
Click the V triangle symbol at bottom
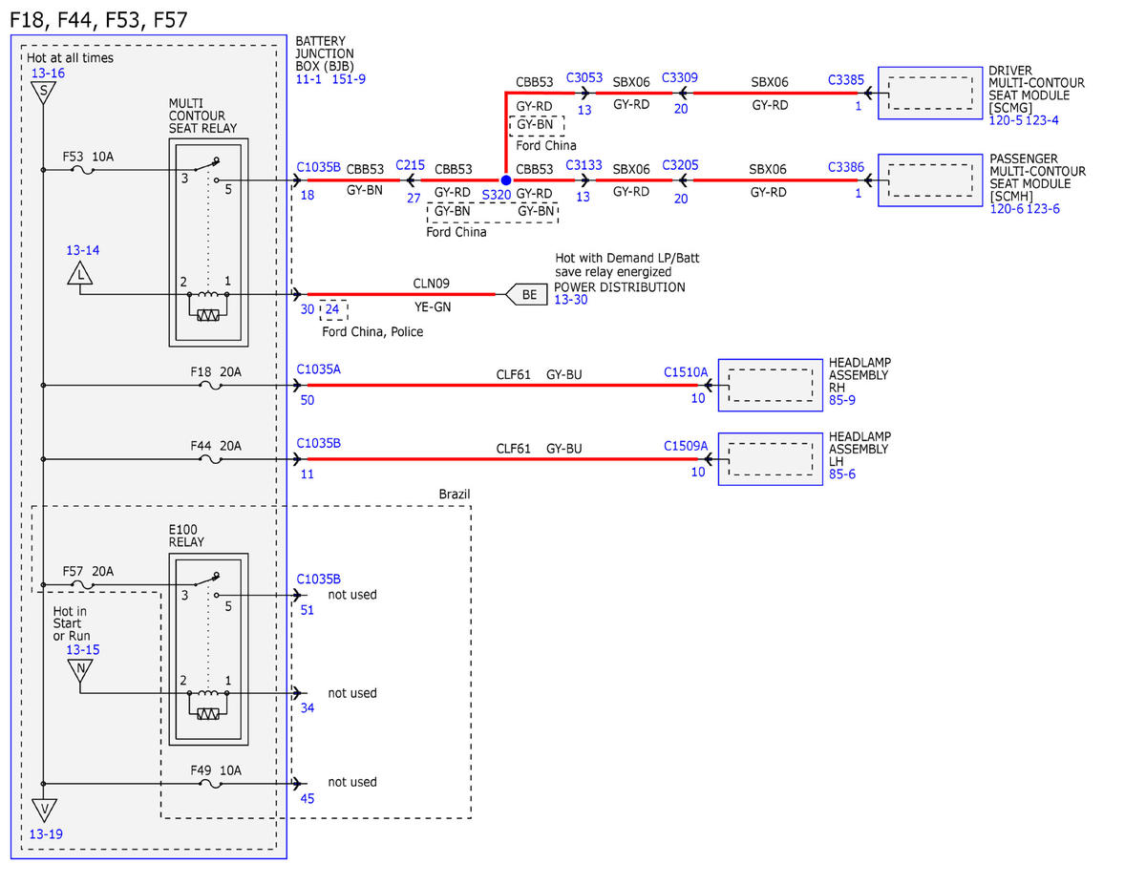pos(43,810)
